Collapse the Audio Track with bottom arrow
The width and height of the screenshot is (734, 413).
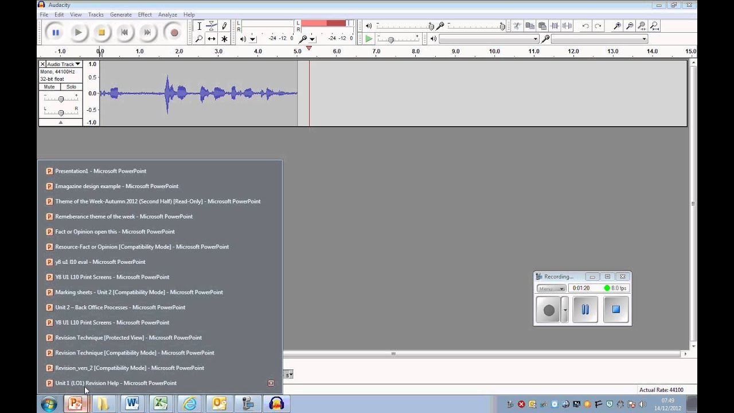click(x=61, y=123)
